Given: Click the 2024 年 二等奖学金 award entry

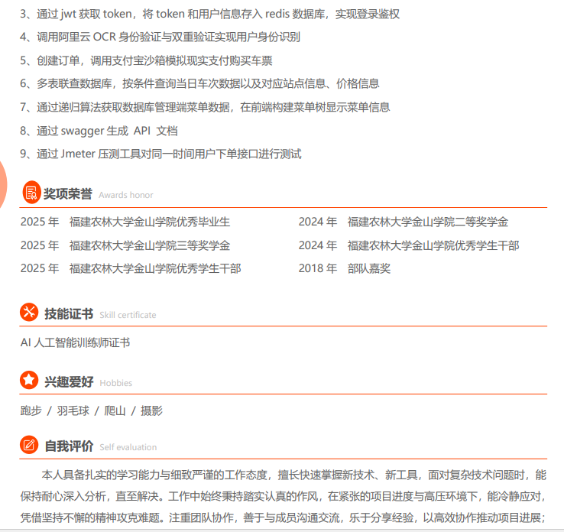Looking at the screenshot, I should [x=403, y=222].
